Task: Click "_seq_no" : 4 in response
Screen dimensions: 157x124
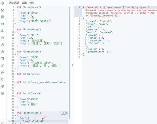Action: click(95, 49)
